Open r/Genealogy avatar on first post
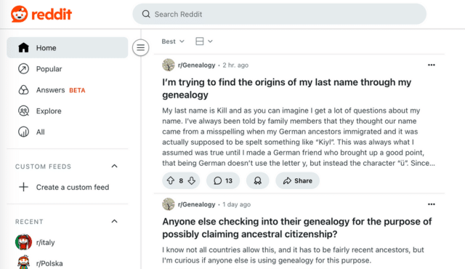This screenshot has height=269, width=465. tap(169, 65)
